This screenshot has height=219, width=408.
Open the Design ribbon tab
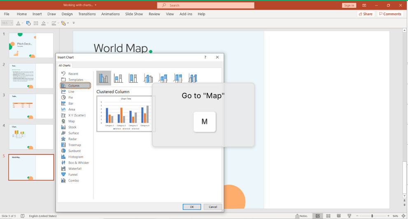pos(67,14)
